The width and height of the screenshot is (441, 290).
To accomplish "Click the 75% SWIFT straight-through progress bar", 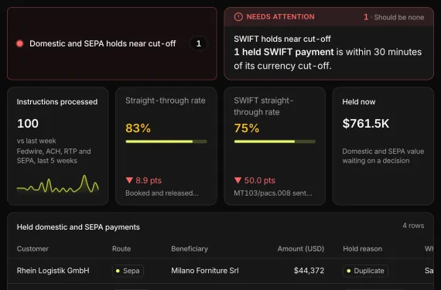I will (x=275, y=142).
